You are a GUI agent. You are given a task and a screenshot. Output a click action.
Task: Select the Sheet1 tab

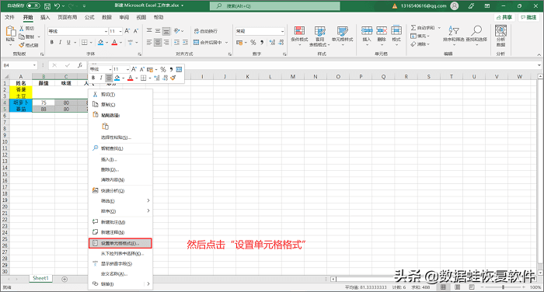(40, 278)
